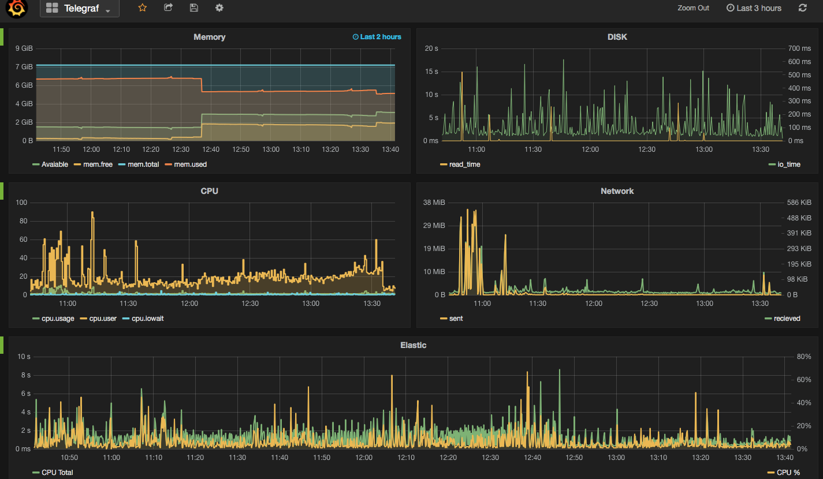This screenshot has width=823, height=479.
Task: Click the 10 s axis label in Elastic
Action: (24, 357)
